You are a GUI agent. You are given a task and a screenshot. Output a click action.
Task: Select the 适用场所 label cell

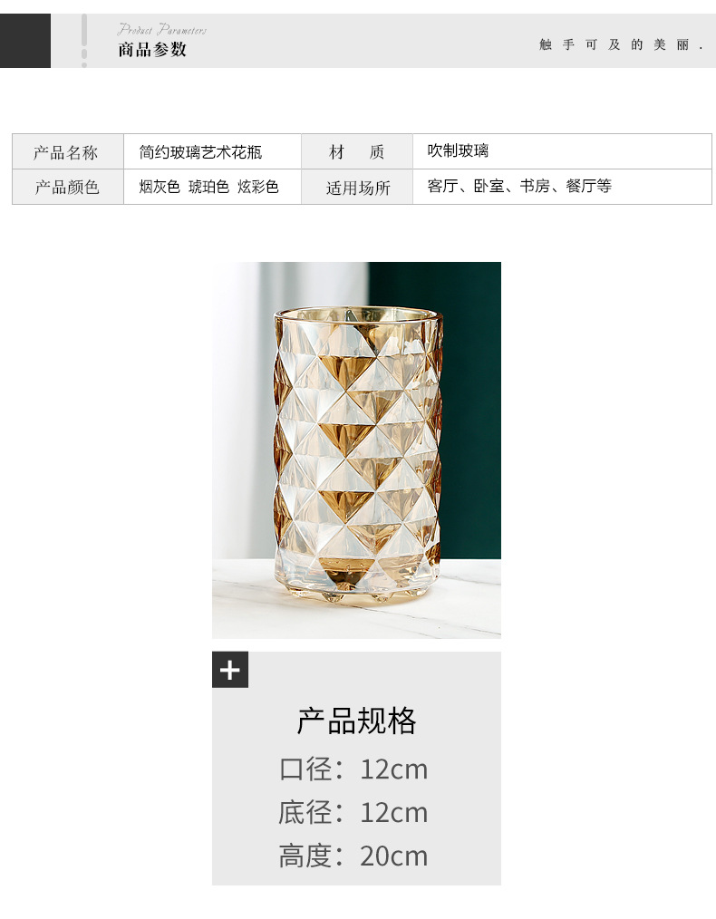tap(357, 187)
